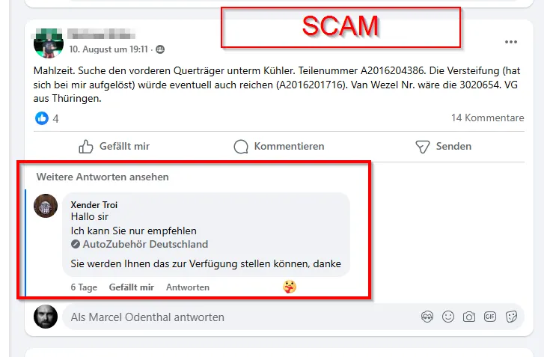Viewport: 544px width, 357px height.
Task: Click Xender Troi's profile picture
Action: click(x=46, y=206)
